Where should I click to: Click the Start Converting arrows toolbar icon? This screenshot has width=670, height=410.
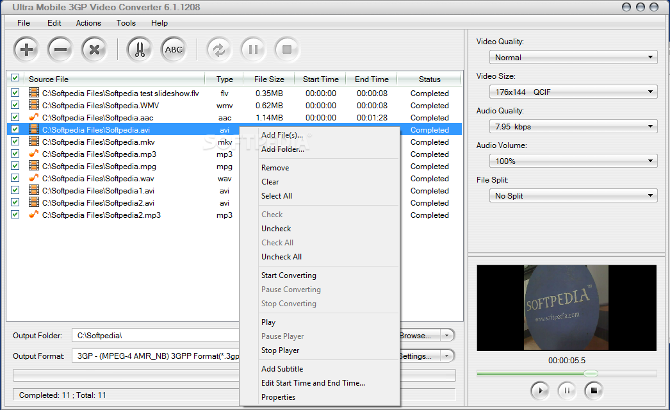[219, 49]
